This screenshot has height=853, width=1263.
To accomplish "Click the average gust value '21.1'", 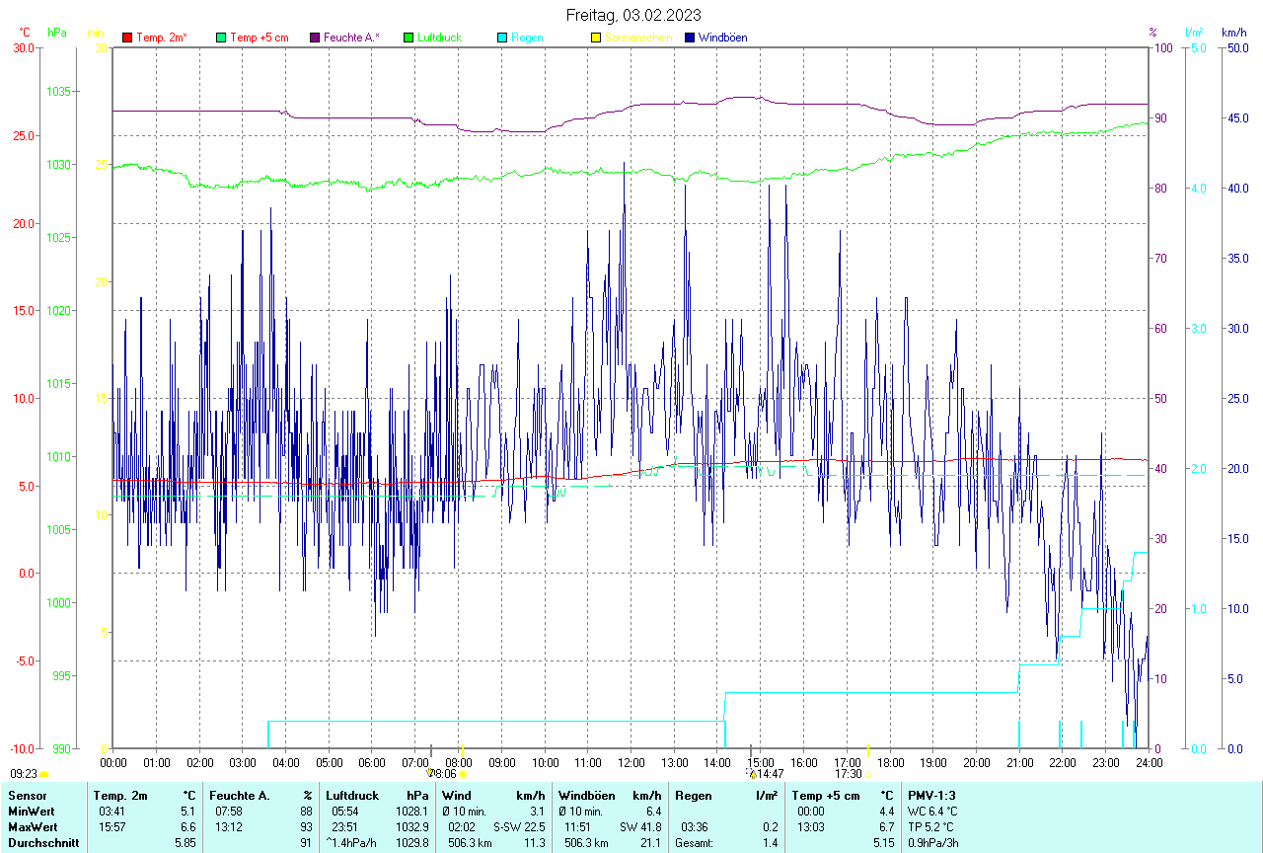I will point(650,842).
